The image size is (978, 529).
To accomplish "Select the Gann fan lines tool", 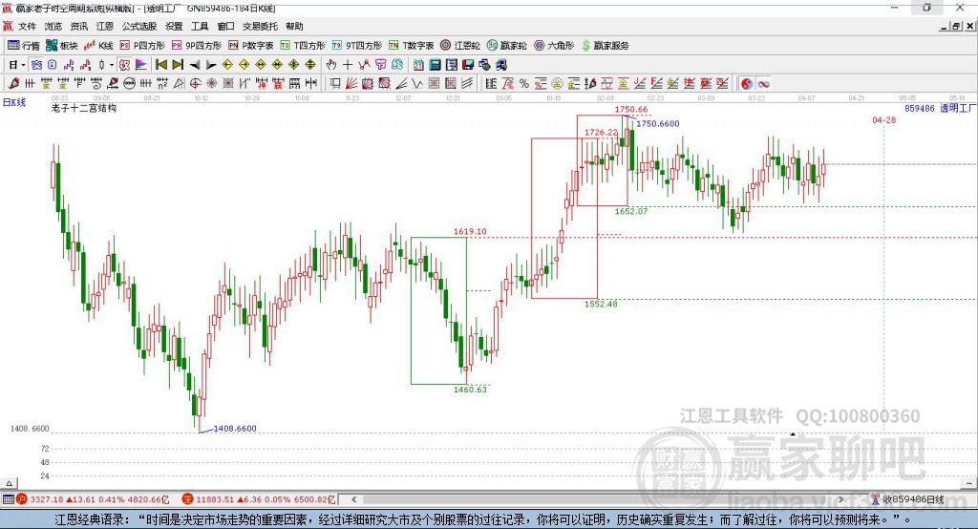I will pos(351,83).
